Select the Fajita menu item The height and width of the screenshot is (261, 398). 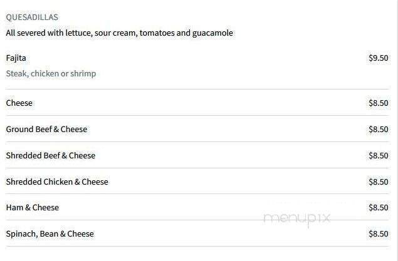[16, 58]
